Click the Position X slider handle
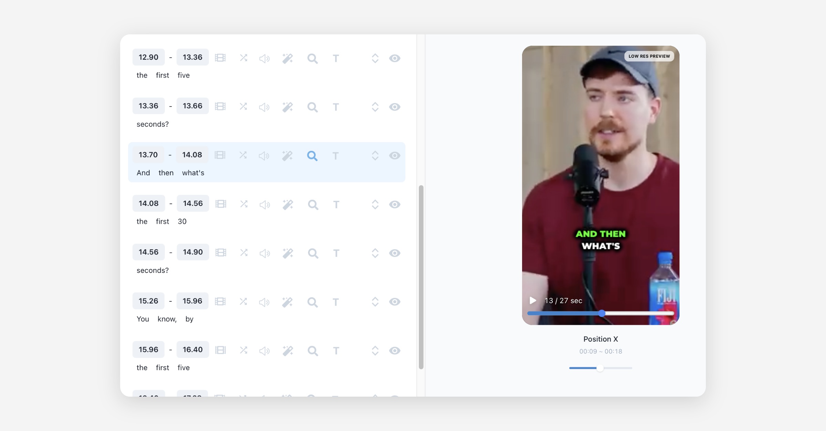826x431 pixels. (x=600, y=368)
